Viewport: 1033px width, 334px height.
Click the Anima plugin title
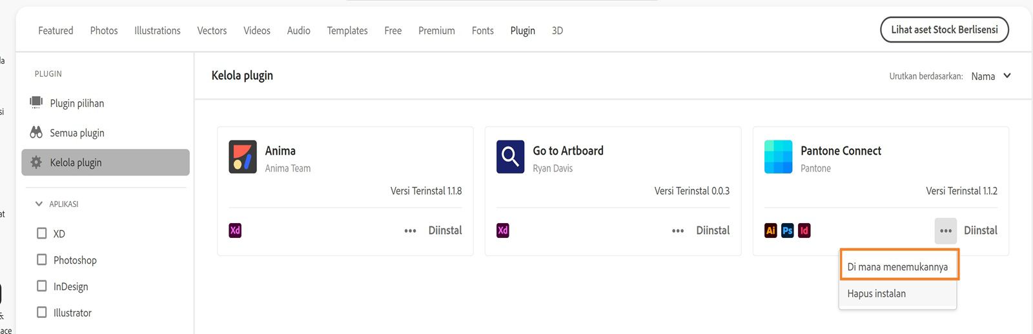point(280,150)
